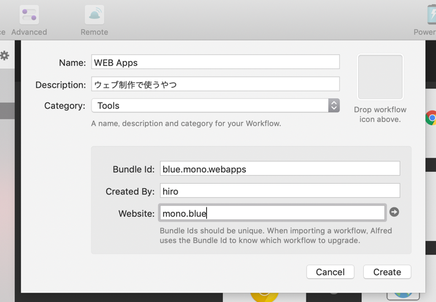Click the Cancel button

[330, 272]
